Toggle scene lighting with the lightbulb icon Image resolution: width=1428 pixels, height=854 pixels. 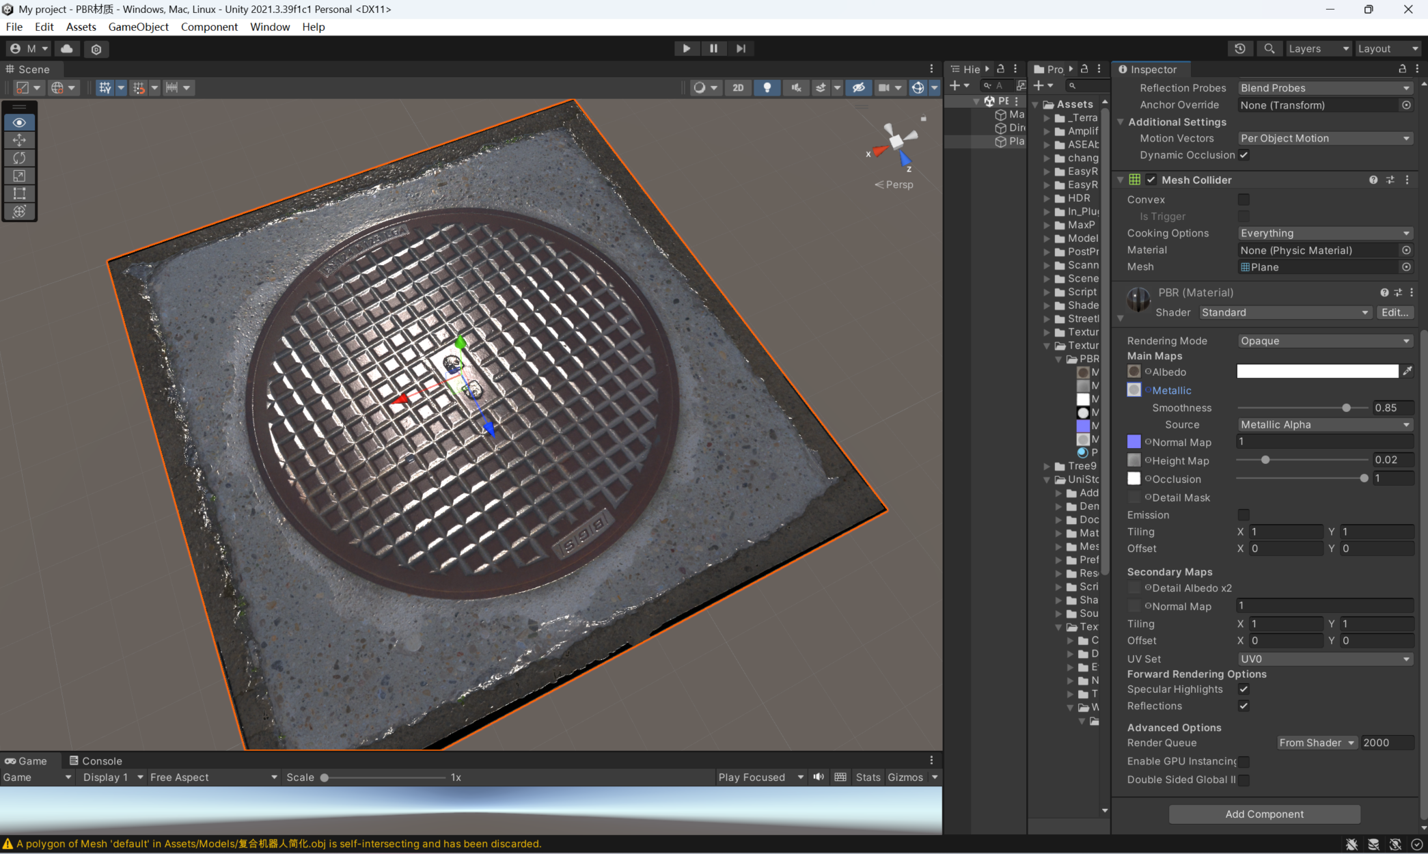click(x=767, y=87)
